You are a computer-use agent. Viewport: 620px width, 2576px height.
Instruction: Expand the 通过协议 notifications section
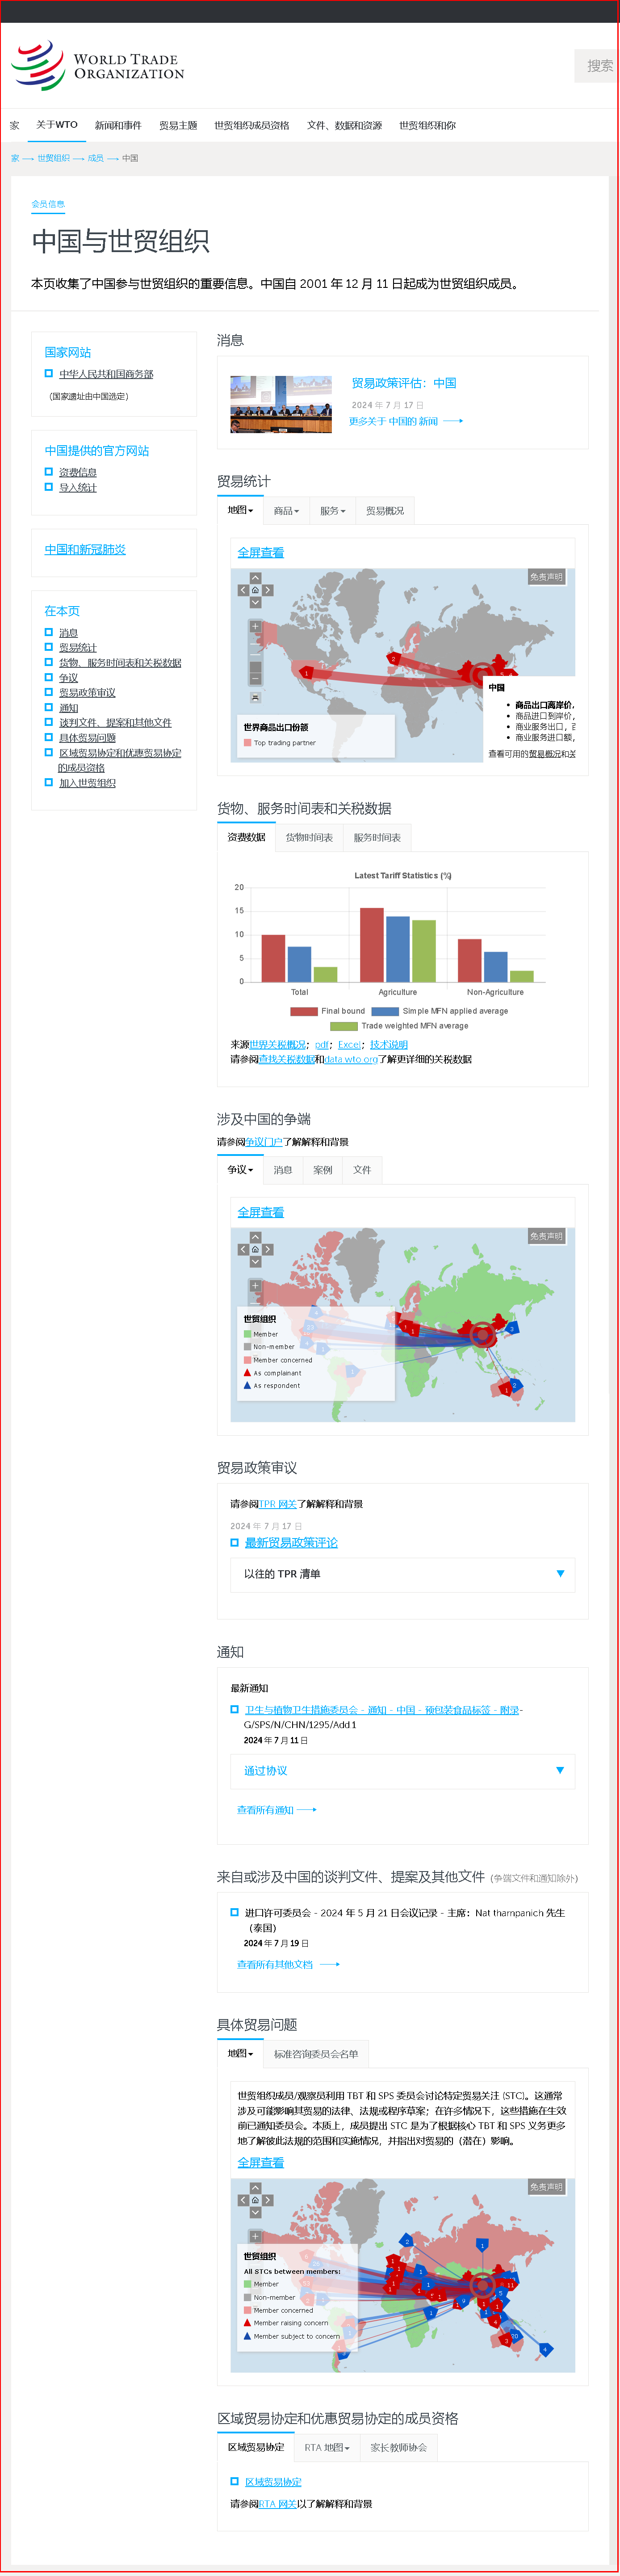point(403,1770)
